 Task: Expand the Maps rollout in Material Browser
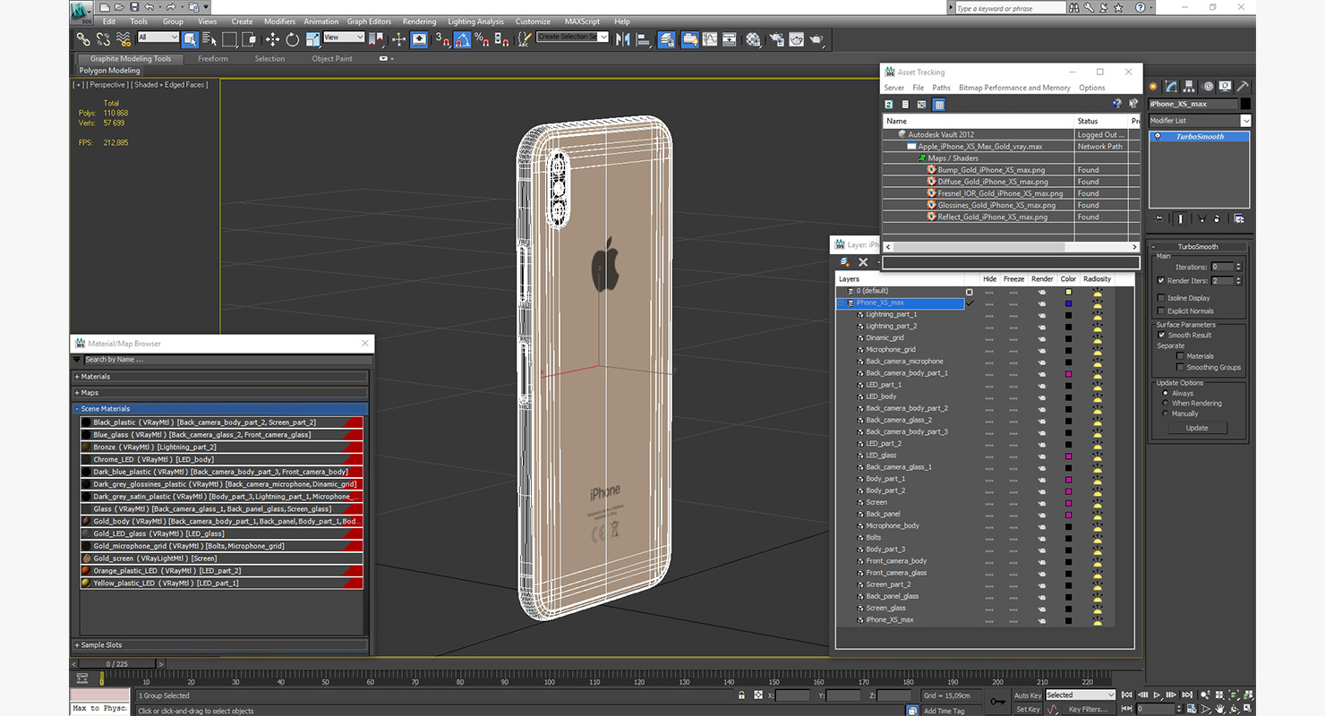point(220,393)
